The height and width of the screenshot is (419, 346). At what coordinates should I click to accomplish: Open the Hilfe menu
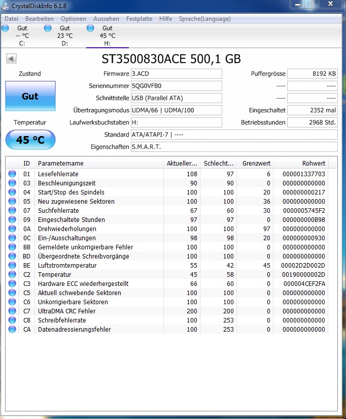click(x=165, y=19)
